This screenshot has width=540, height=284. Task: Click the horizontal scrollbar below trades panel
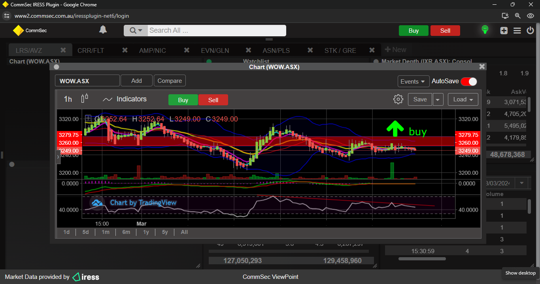[x=422, y=259]
